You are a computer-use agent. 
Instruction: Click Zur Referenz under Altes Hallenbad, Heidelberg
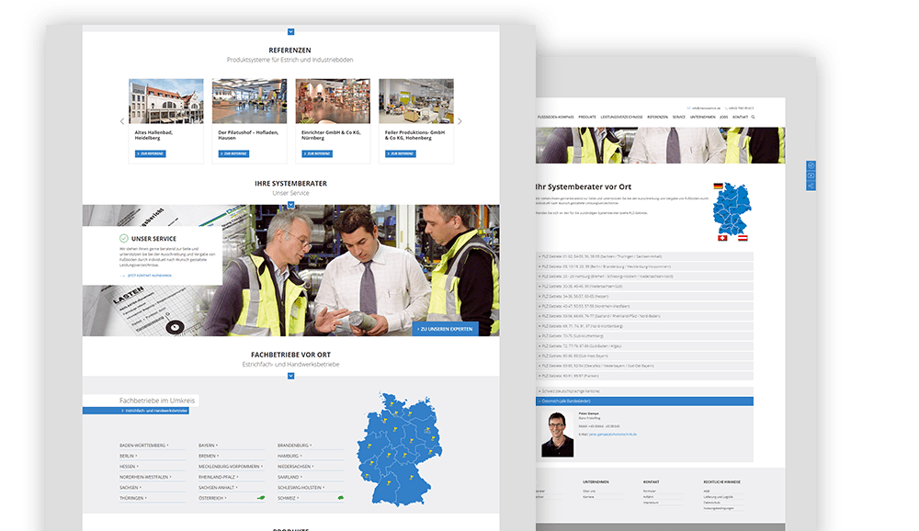pos(151,154)
